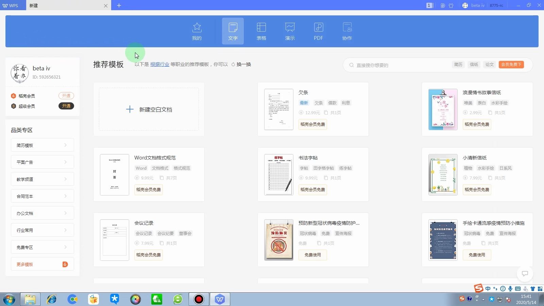Viewport: 544px width, 306px height.
Task: Select the 表格 spreadsheet icon
Action: coord(261,31)
